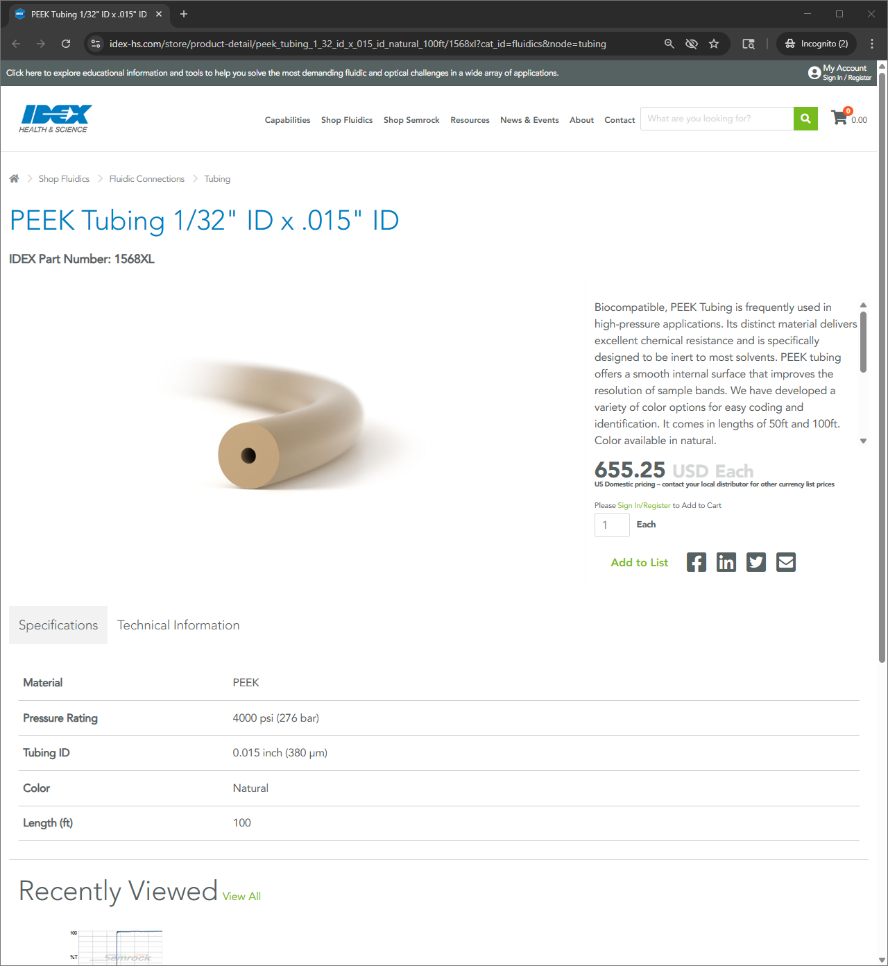Open the Shop Fluidics menu
Image resolution: width=888 pixels, height=966 pixels.
347,120
